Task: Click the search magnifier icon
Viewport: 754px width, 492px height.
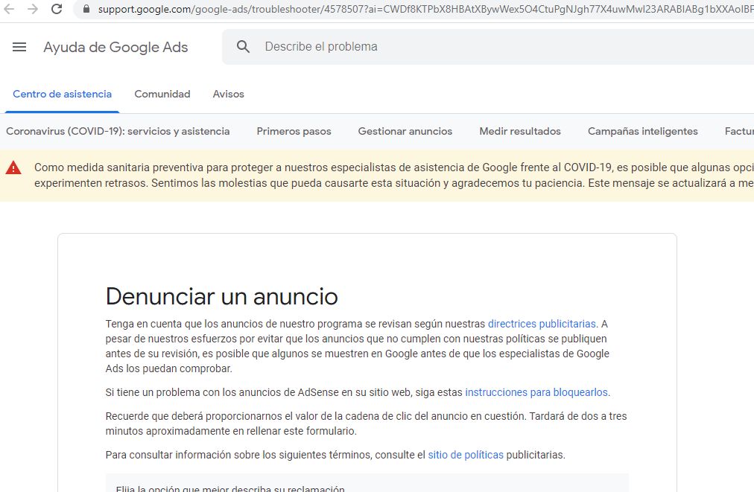Action: [x=243, y=47]
